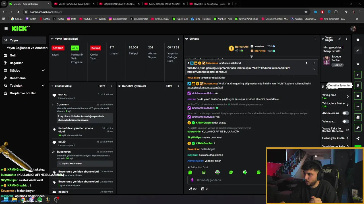Click the KICK logo
Image resolution: width=364 pixels, height=204 pixels.
(x=20, y=28)
